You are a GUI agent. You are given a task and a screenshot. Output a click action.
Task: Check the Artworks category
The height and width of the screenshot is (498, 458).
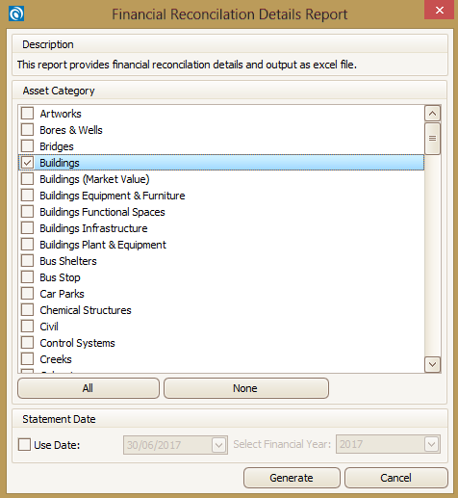point(28,114)
